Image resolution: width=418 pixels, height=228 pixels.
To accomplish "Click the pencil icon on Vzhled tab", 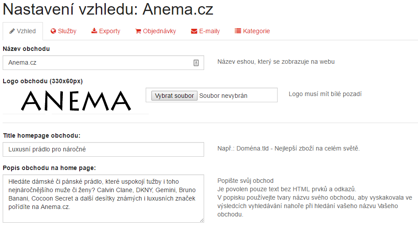I will pyautogui.click(x=12, y=31).
